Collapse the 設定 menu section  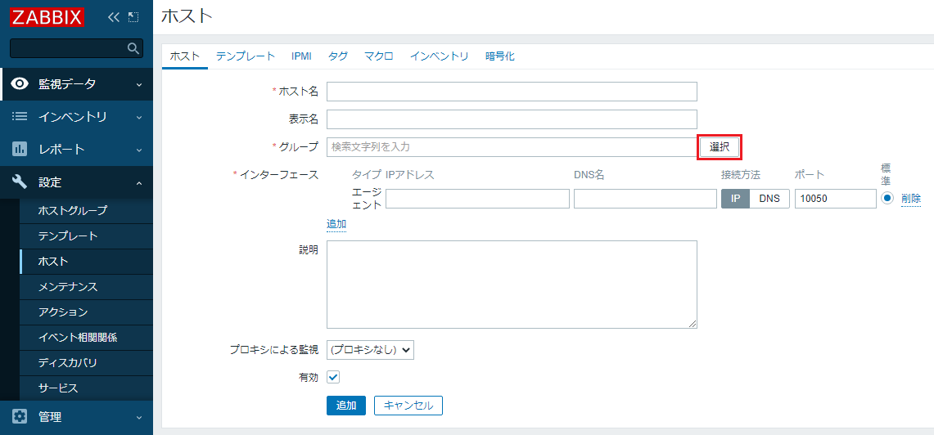[139, 182]
